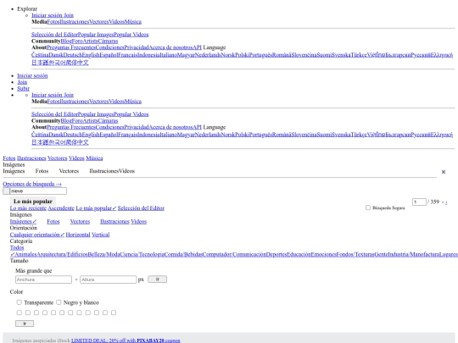The height and width of the screenshot is (343, 458).
Task: Choose the Gente category
Action: tap(381, 254)
